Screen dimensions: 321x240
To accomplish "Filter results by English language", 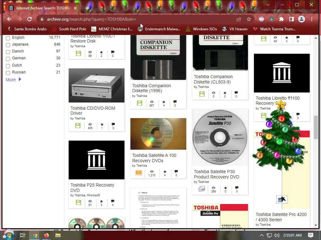I will coord(8,38).
